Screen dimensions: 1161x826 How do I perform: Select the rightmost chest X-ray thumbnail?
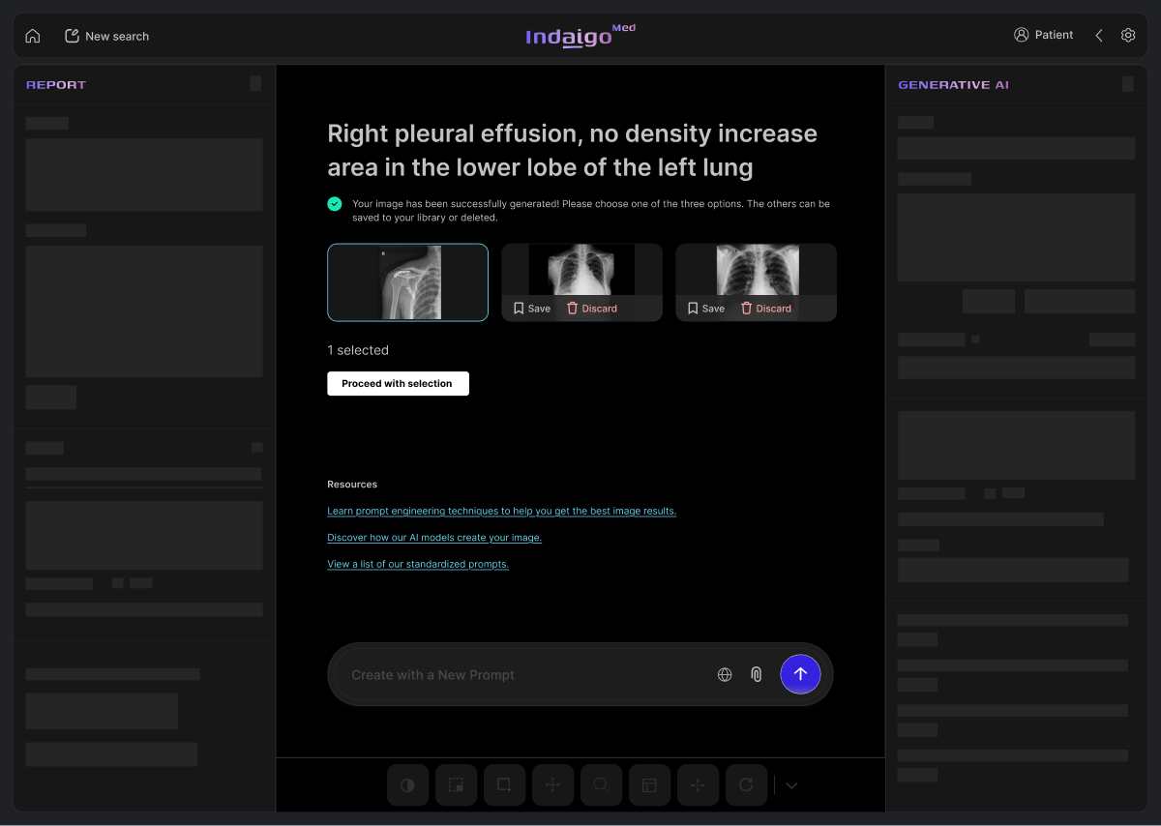pyautogui.click(x=758, y=269)
